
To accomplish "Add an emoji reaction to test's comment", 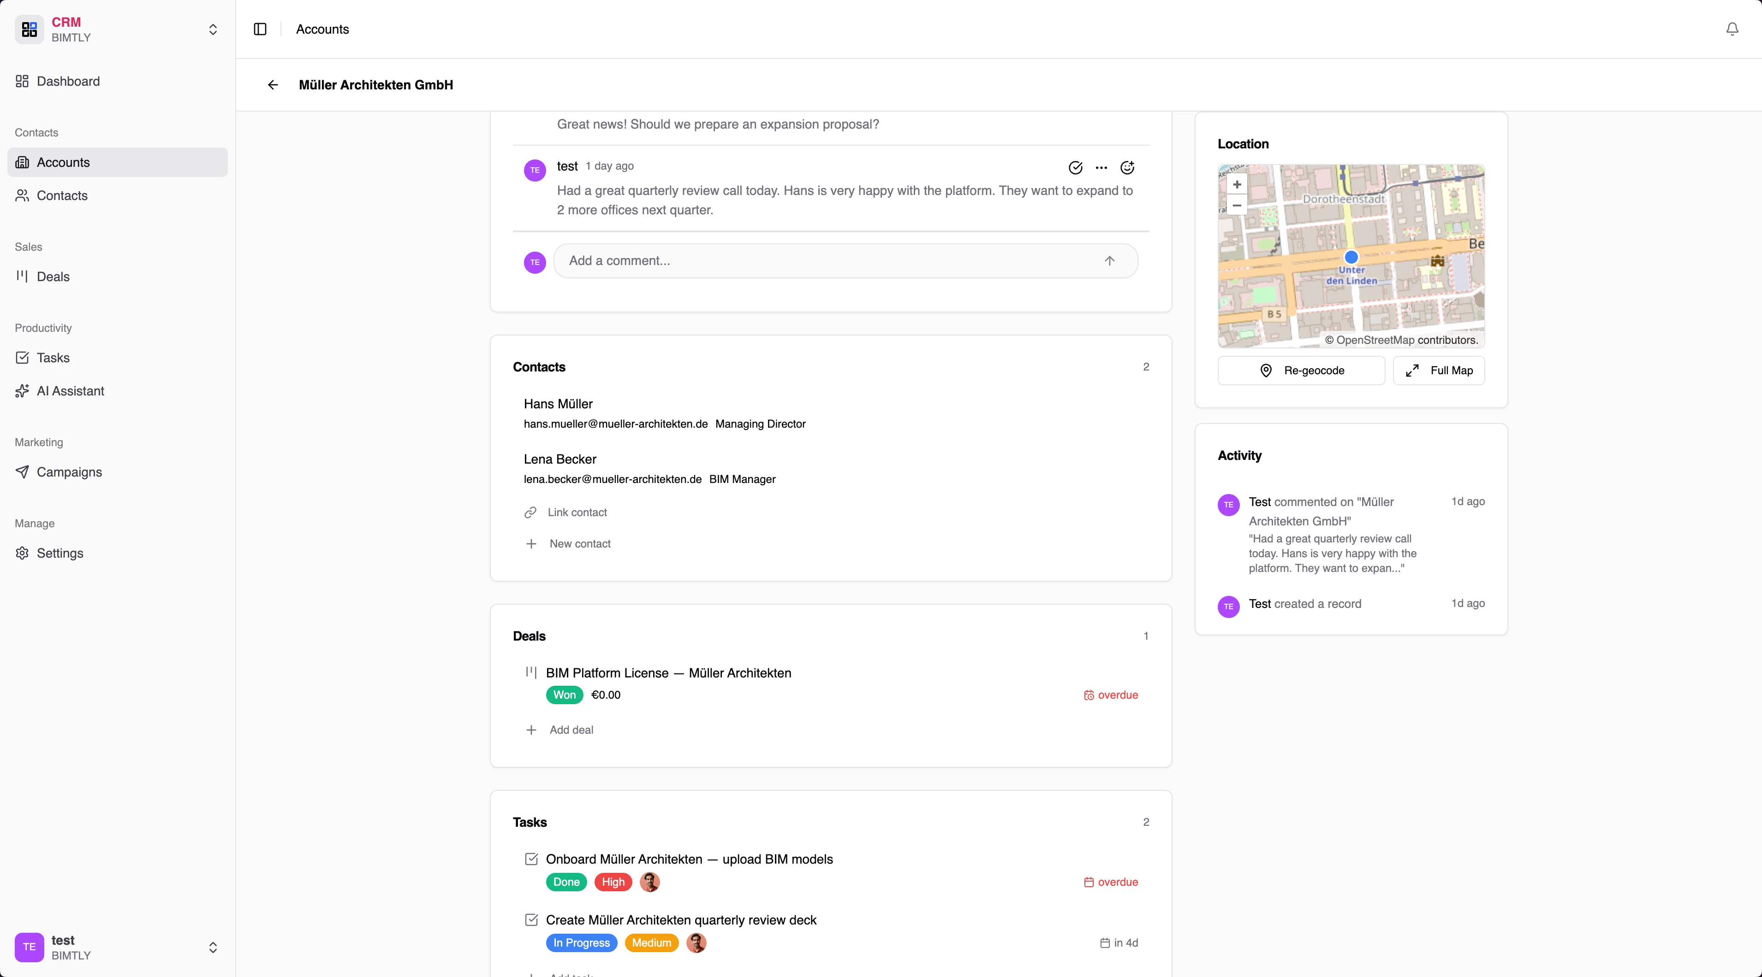I will (1126, 168).
